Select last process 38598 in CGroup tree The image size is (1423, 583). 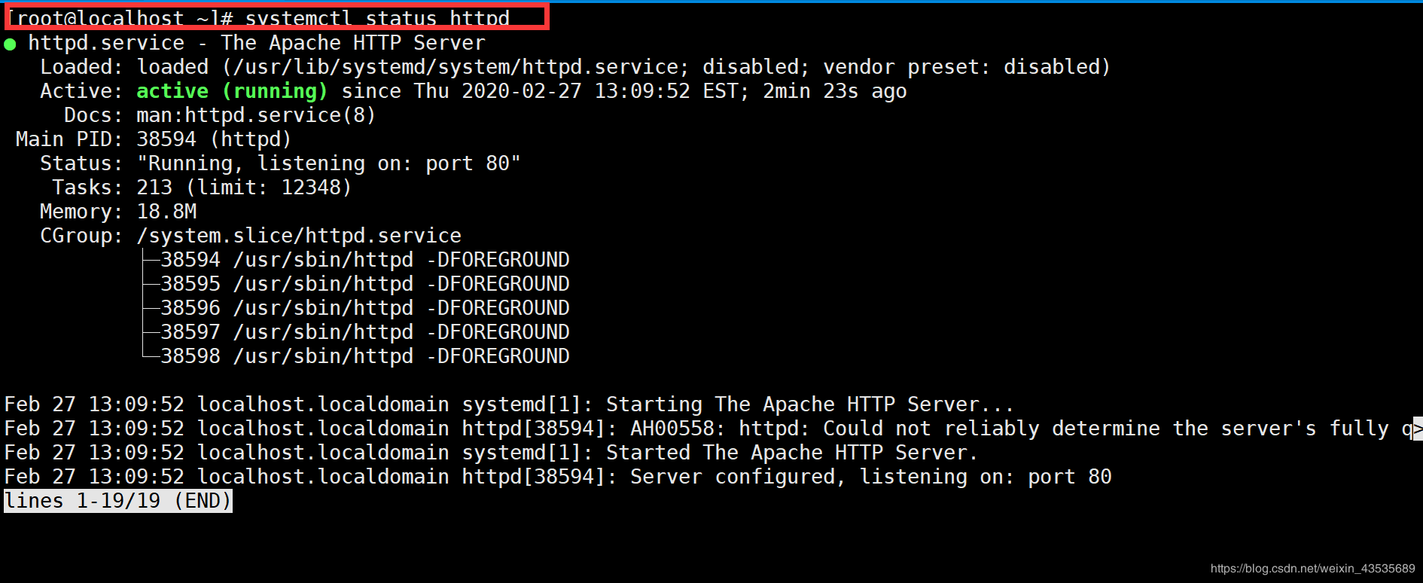[190, 356]
